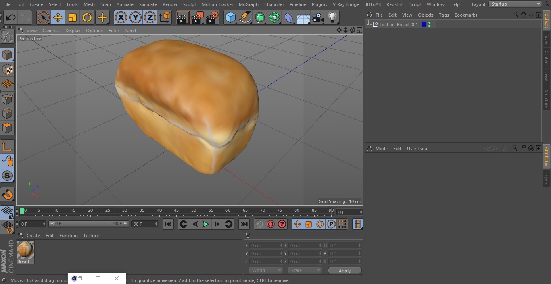The height and width of the screenshot is (284, 551).
Task: Enable the Axis tool
Action: click(x=7, y=147)
